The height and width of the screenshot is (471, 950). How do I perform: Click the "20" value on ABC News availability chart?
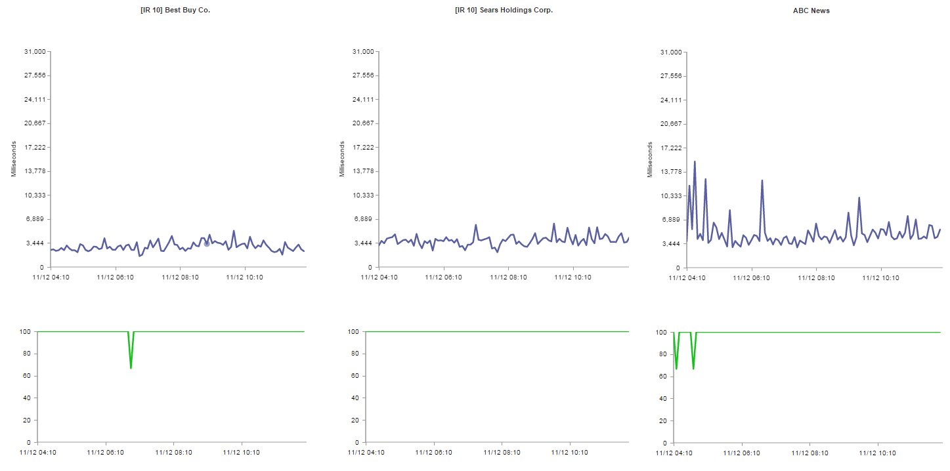tap(664, 420)
